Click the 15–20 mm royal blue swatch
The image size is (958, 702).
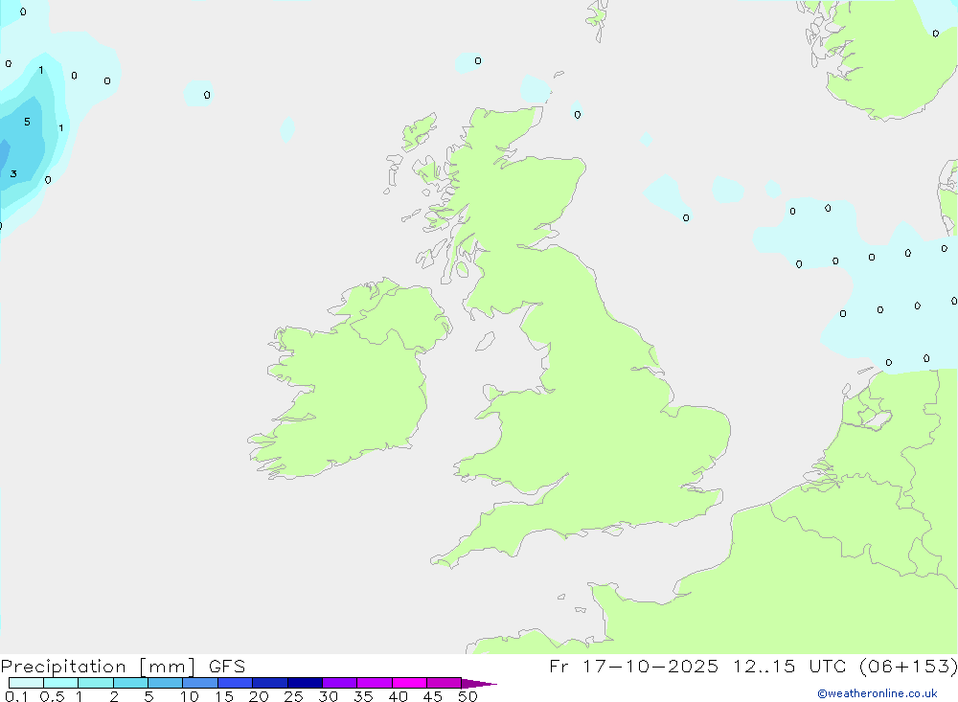pyautogui.click(x=236, y=683)
